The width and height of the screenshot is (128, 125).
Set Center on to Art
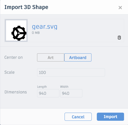click(51, 57)
